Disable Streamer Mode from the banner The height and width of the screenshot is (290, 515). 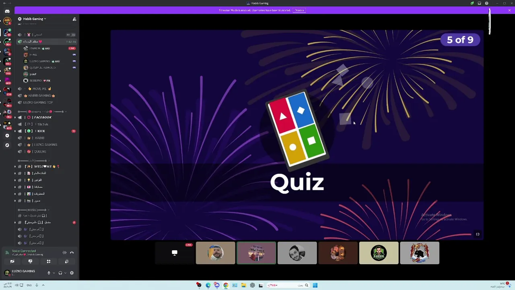(299, 10)
